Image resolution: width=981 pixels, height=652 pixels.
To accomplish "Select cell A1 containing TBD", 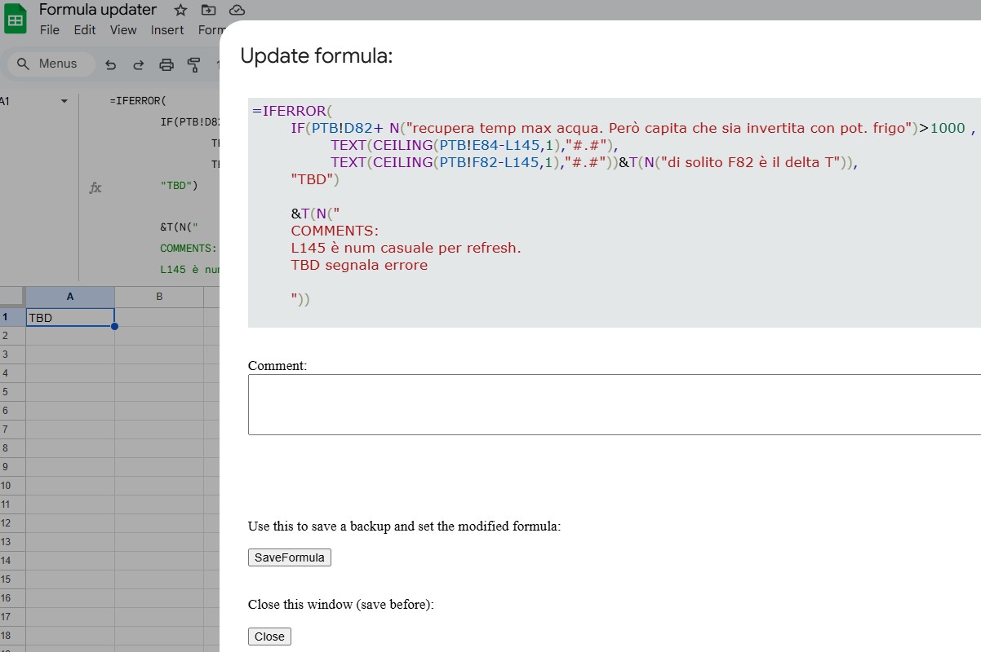I will tap(70, 317).
